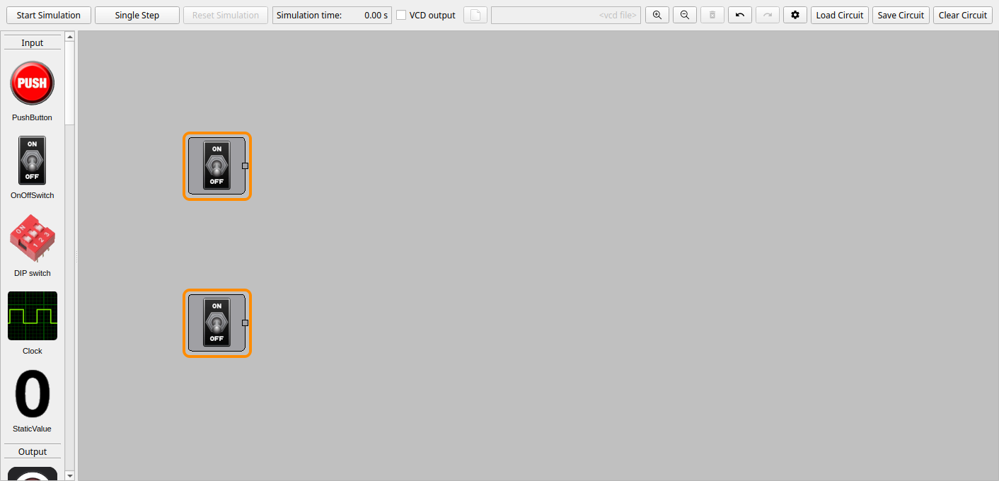Click the palette scrollbar up arrow
This screenshot has height=481, width=999.
point(69,37)
